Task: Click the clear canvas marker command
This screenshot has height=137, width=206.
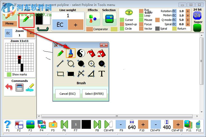Action: tap(30, 87)
